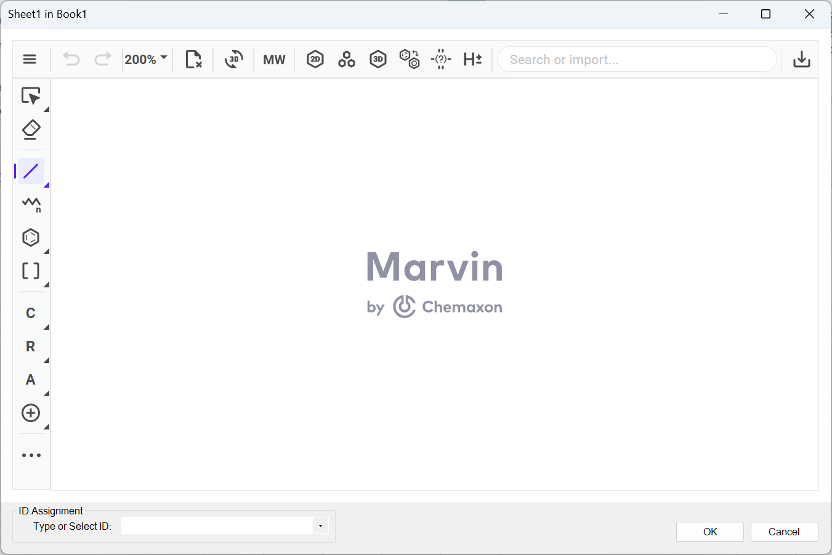This screenshot has width=832, height=555.
Task: Run 3D clean with the 3D hexagon icon
Action: point(378,60)
